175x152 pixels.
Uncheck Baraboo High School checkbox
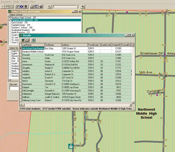point(10,17)
